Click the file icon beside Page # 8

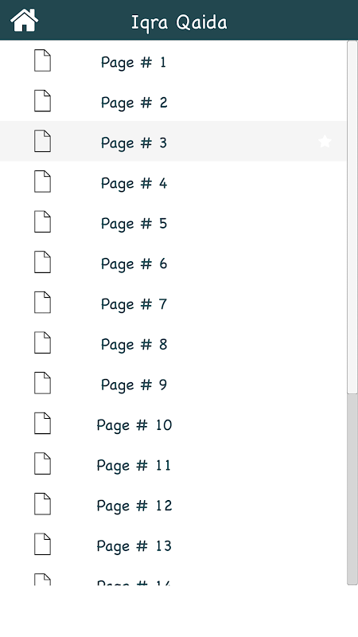43,342
